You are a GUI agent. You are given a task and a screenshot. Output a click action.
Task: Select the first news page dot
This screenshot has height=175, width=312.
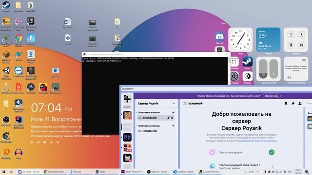[32, 142]
